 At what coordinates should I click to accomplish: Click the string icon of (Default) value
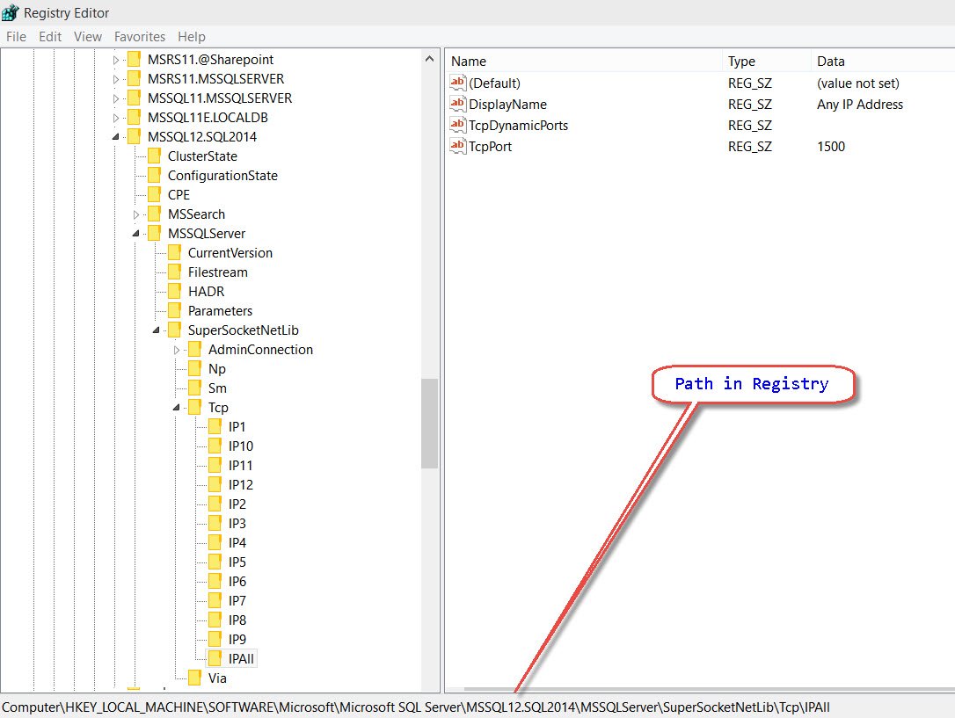point(458,83)
